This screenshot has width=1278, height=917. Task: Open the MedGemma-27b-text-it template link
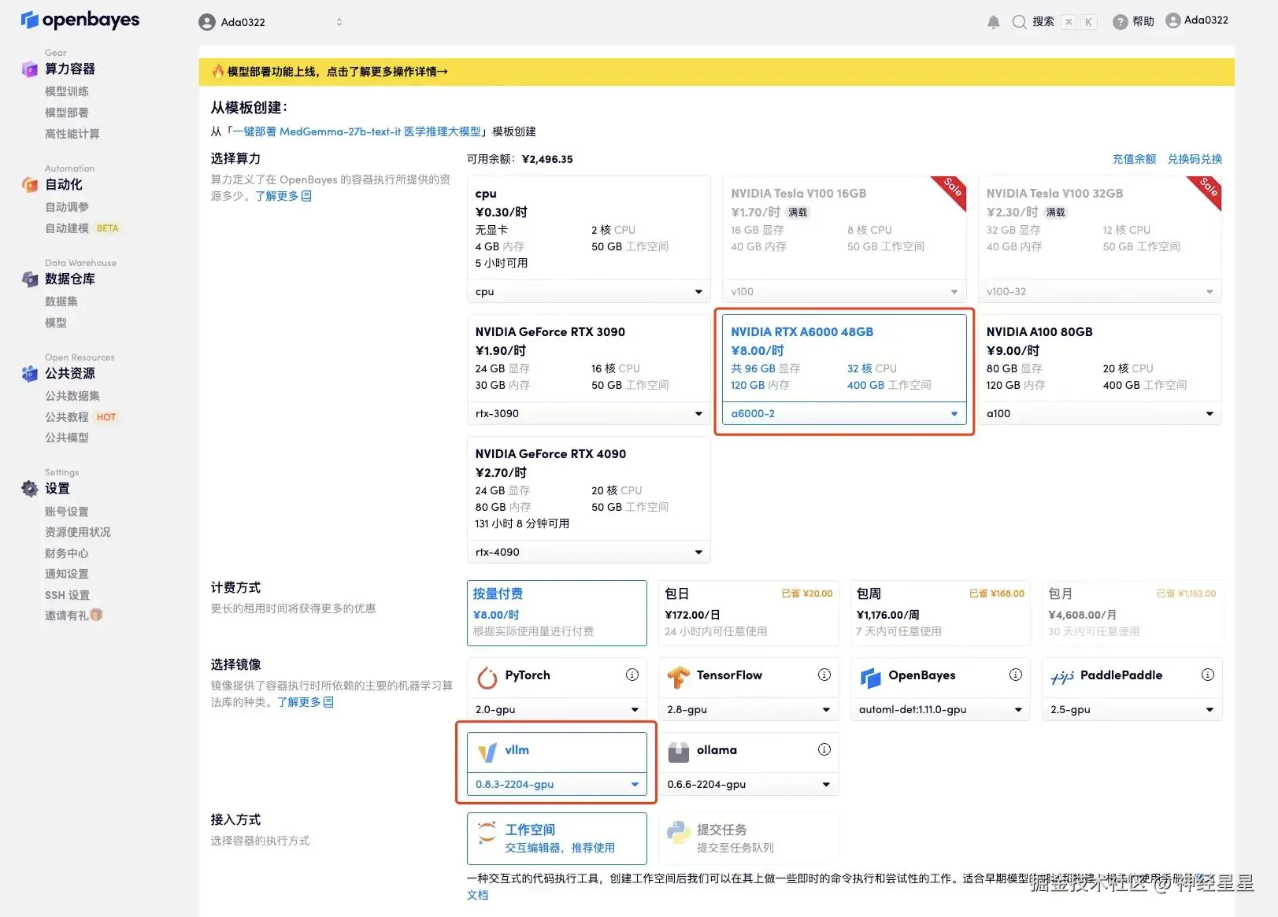coord(357,131)
